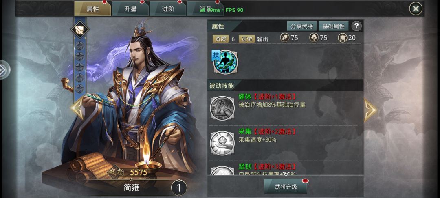Viewport: 440px width, 198px height.
Task: Tap the topmost grey star in column
Action: [80, 46]
